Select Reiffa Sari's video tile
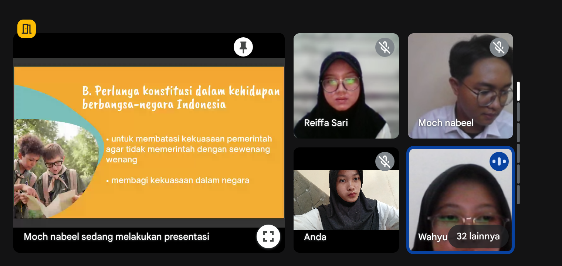The width and height of the screenshot is (562, 266). pos(346,85)
